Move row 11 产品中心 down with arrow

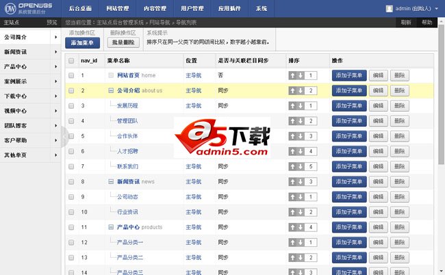[301, 227]
